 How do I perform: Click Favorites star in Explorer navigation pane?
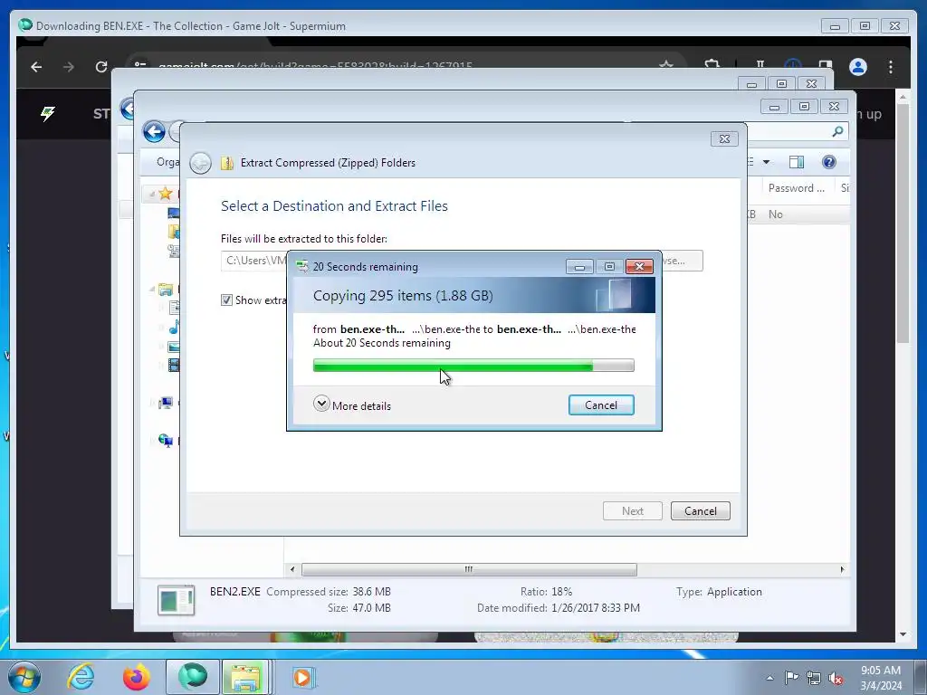[x=166, y=194]
